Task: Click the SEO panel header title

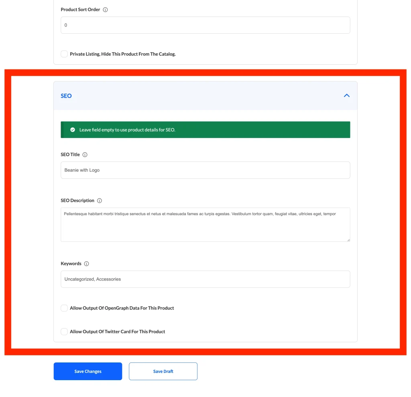Action: tap(66, 96)
